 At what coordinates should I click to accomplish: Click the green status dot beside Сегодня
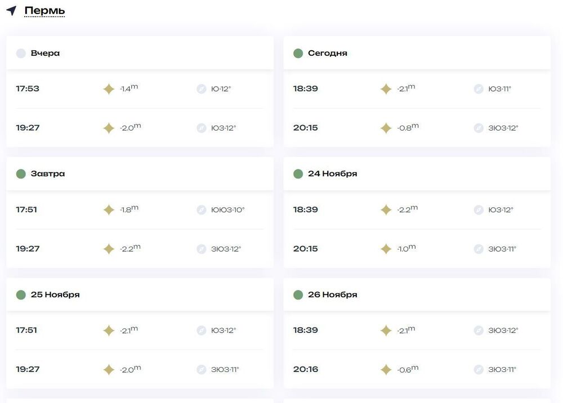click(x=298, y=53)
